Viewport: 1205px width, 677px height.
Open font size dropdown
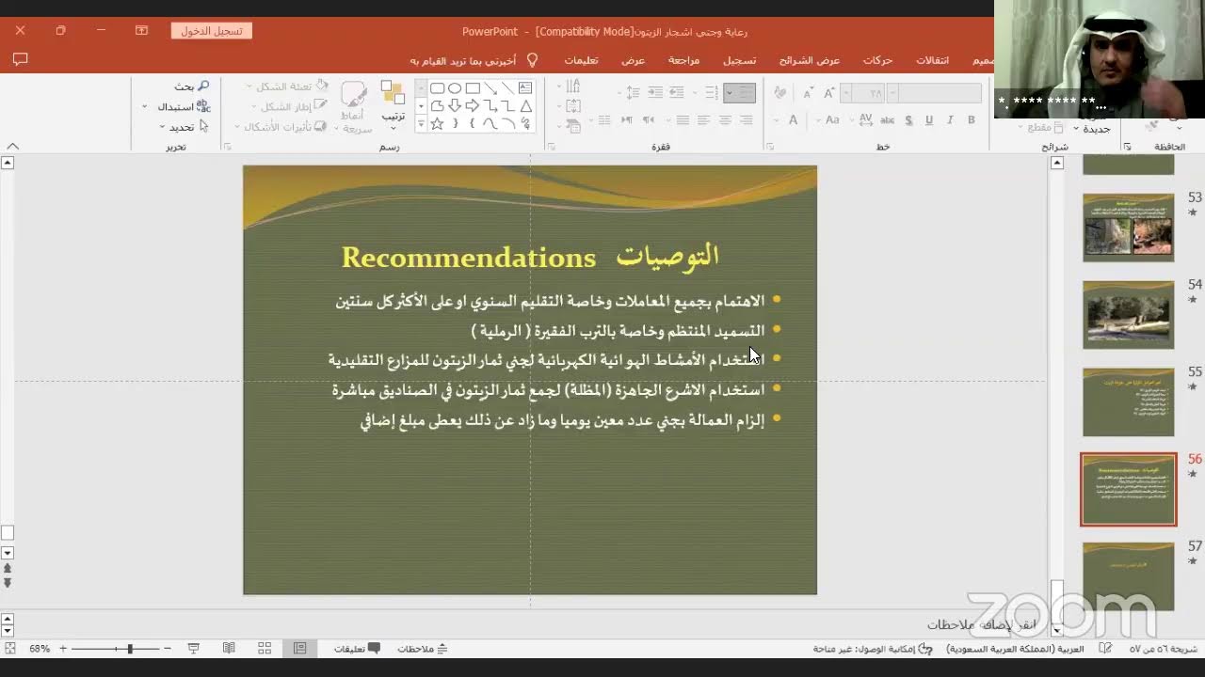(x=845, y=92)
